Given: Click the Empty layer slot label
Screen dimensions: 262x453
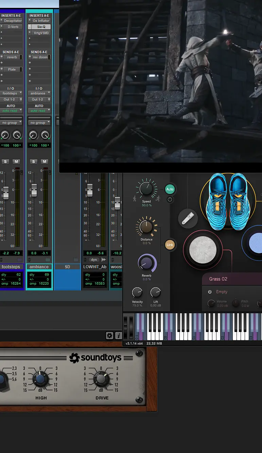Looking at the screenshot, I should pos(222,292).
